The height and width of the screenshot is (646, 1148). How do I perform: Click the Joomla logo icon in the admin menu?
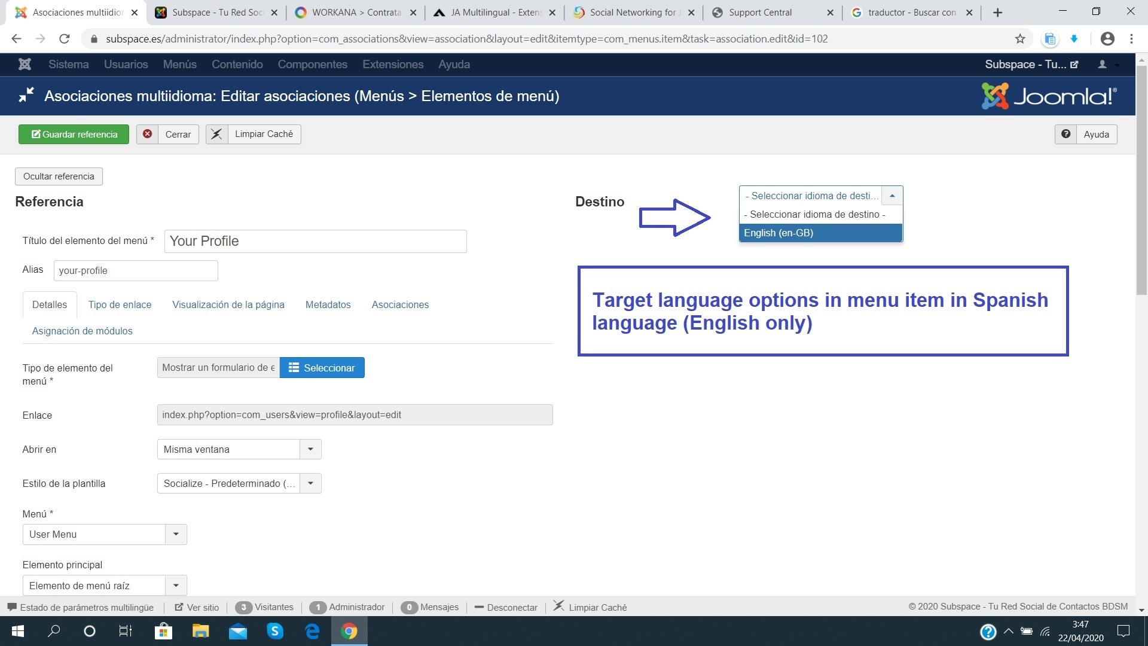(25, 64)
